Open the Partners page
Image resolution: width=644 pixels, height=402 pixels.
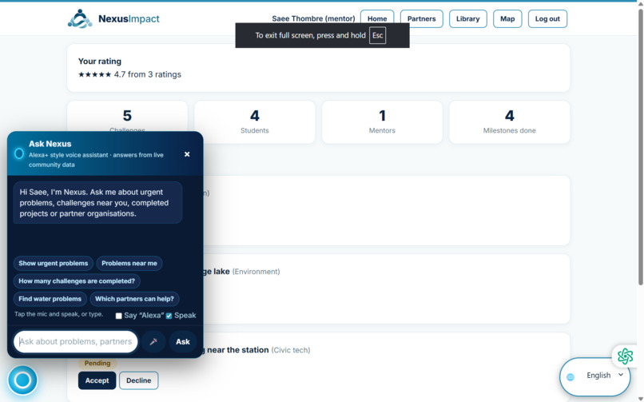pos(421,19)
